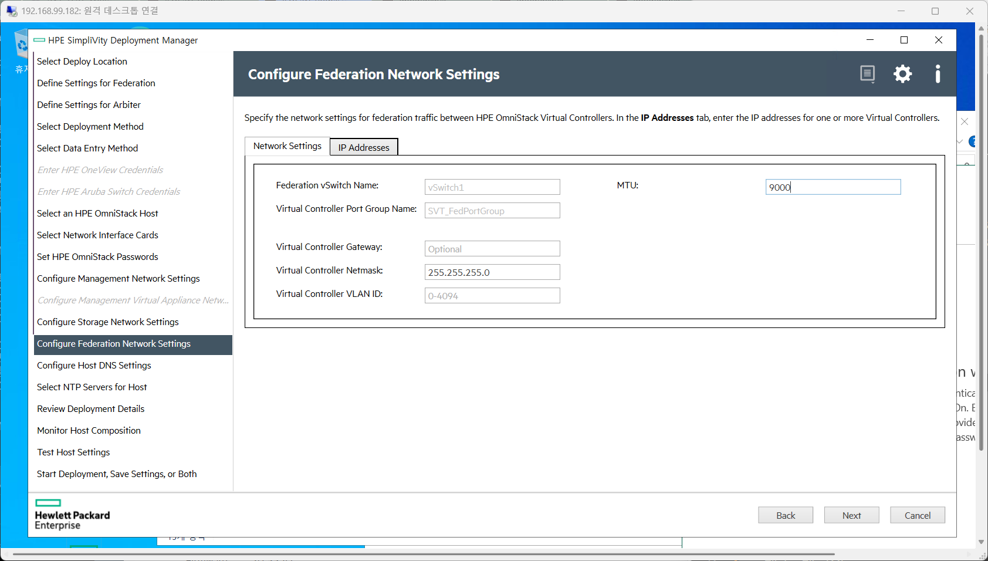Open Define Settings for Arbiter step

click(x=133, y=105)
